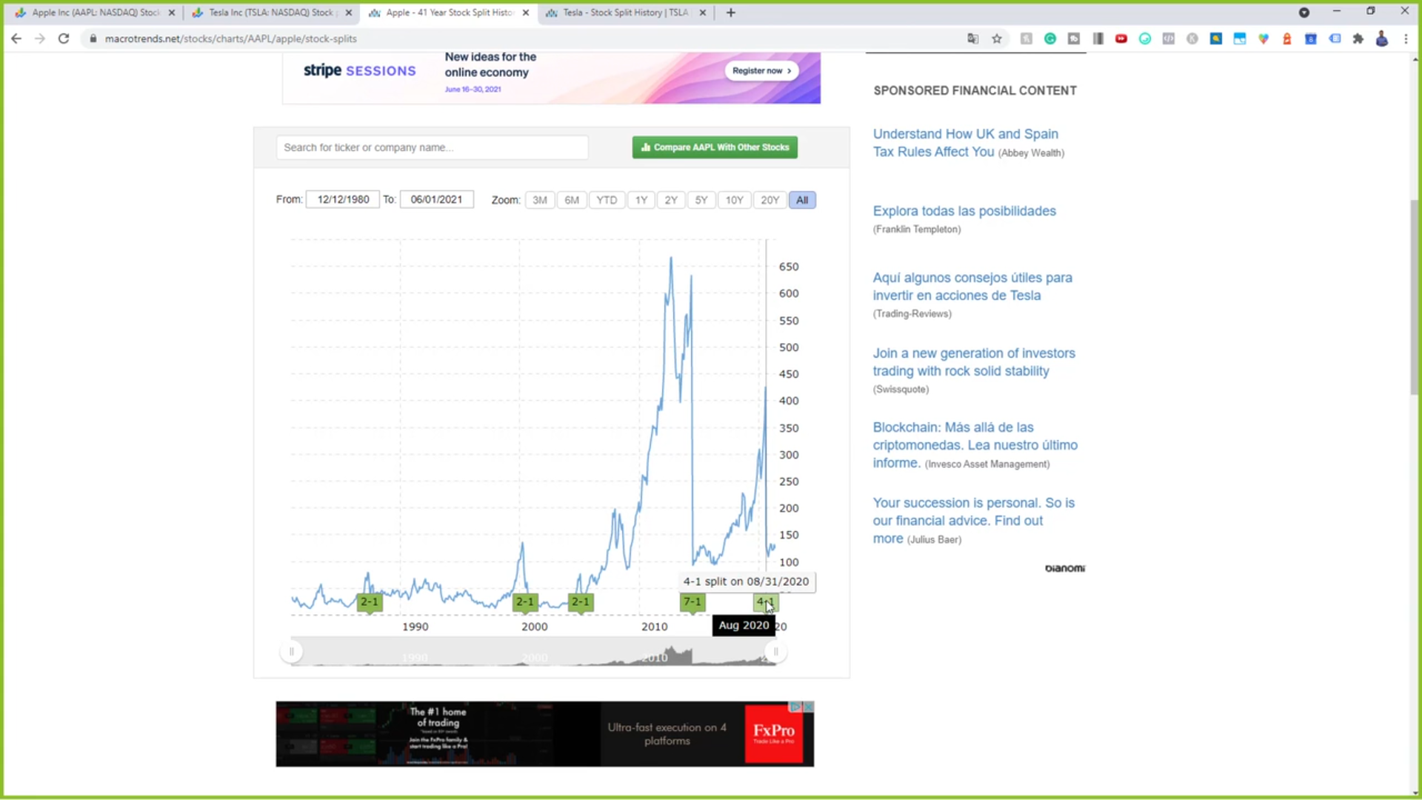
Task: Click Compare AAPL With Other Stocks button
Action: pos(715,147)
